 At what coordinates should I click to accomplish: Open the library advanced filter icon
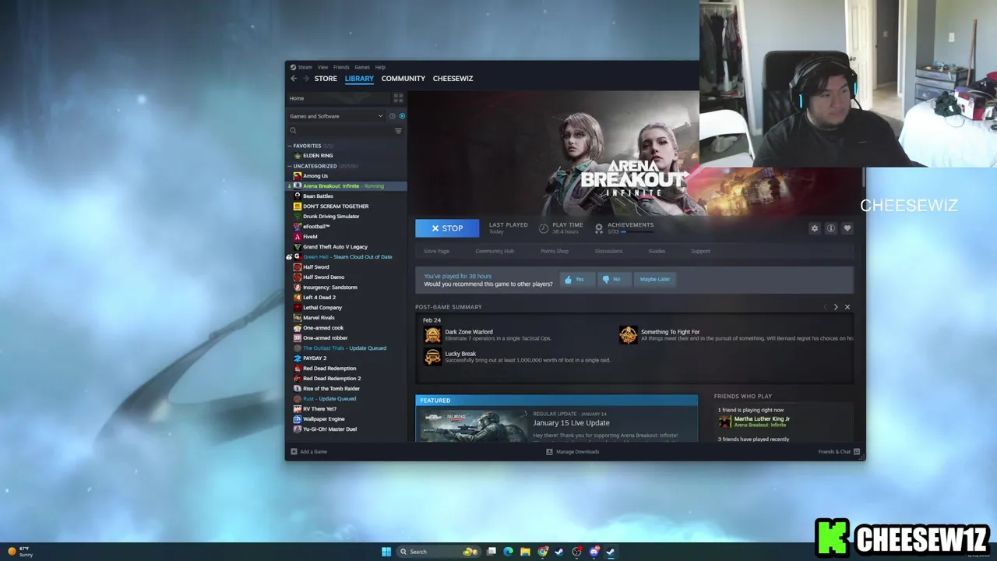coord(398,131)
